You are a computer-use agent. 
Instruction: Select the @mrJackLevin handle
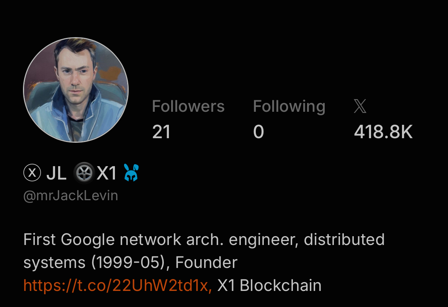(70, 196)
